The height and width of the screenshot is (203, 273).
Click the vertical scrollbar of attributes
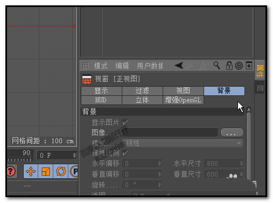coord(249,145)
